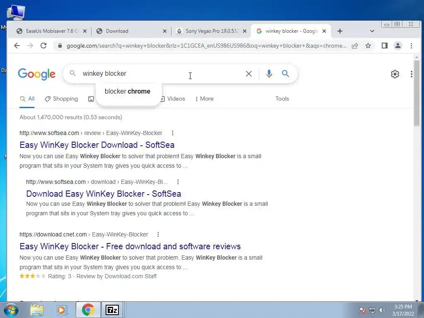Launch media player from taskbar
The image size is (424, 318).
62,310
